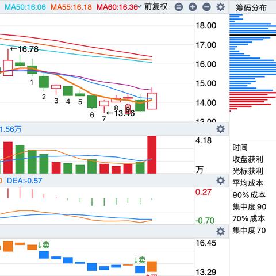Click the 90%成本 row label
Screen dimensions: 276x276
pos(249,195)
